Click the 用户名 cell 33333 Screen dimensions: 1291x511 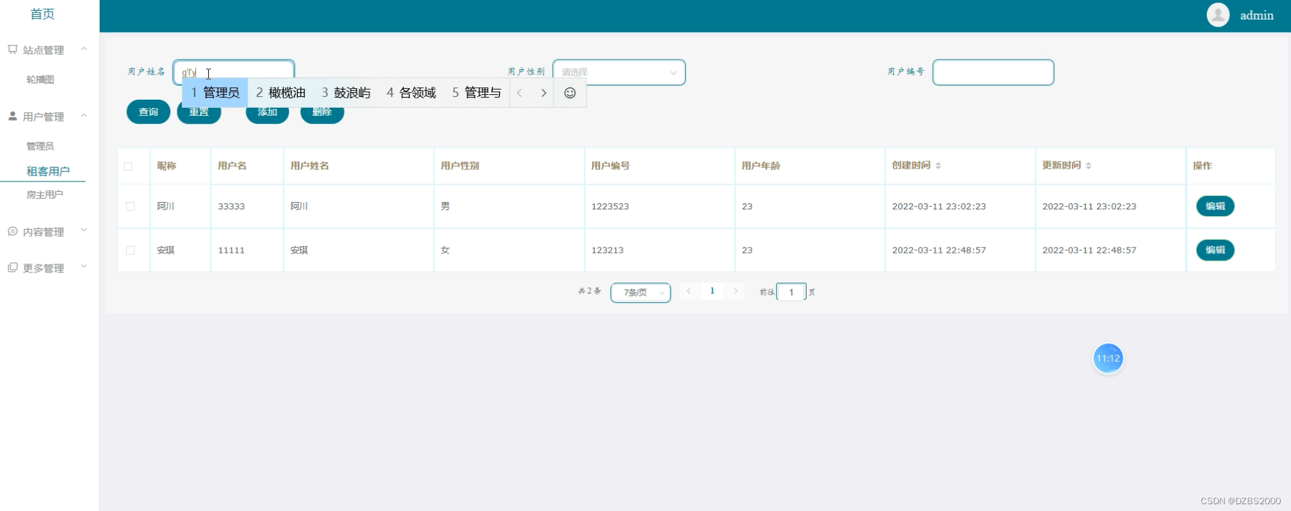pos(231,206)
